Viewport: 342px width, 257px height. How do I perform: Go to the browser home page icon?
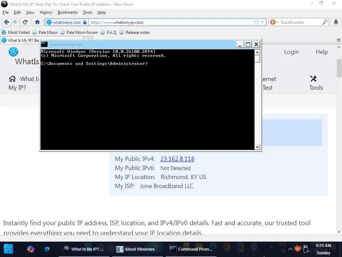coord(37,22)
